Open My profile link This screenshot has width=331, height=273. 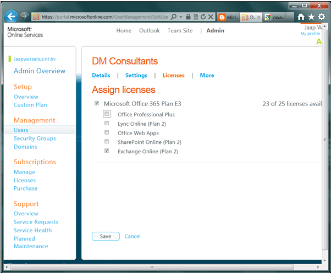tap(310, 34)
